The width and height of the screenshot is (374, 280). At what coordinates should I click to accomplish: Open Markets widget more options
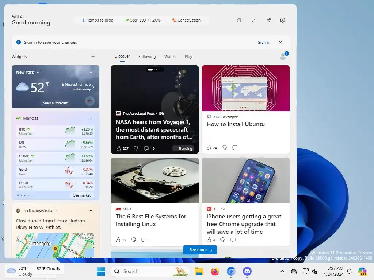coord(90,118)
